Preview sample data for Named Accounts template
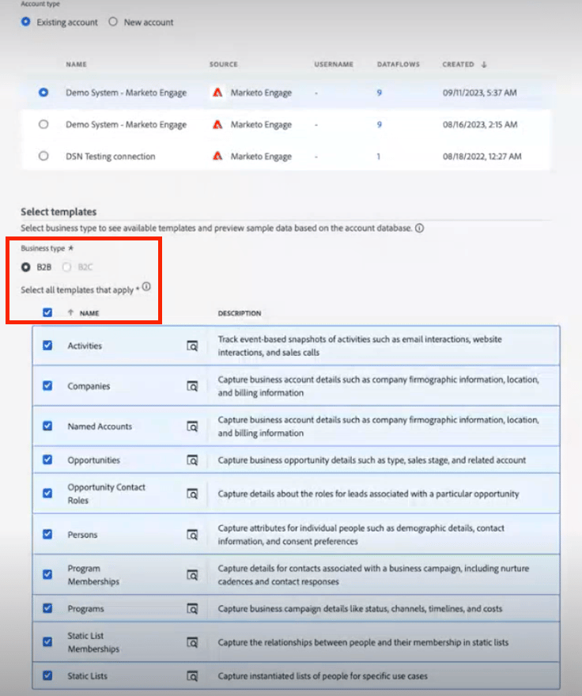 192,426
